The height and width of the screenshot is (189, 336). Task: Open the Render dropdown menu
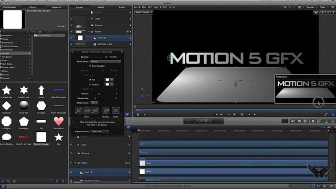tap(311, 7)
